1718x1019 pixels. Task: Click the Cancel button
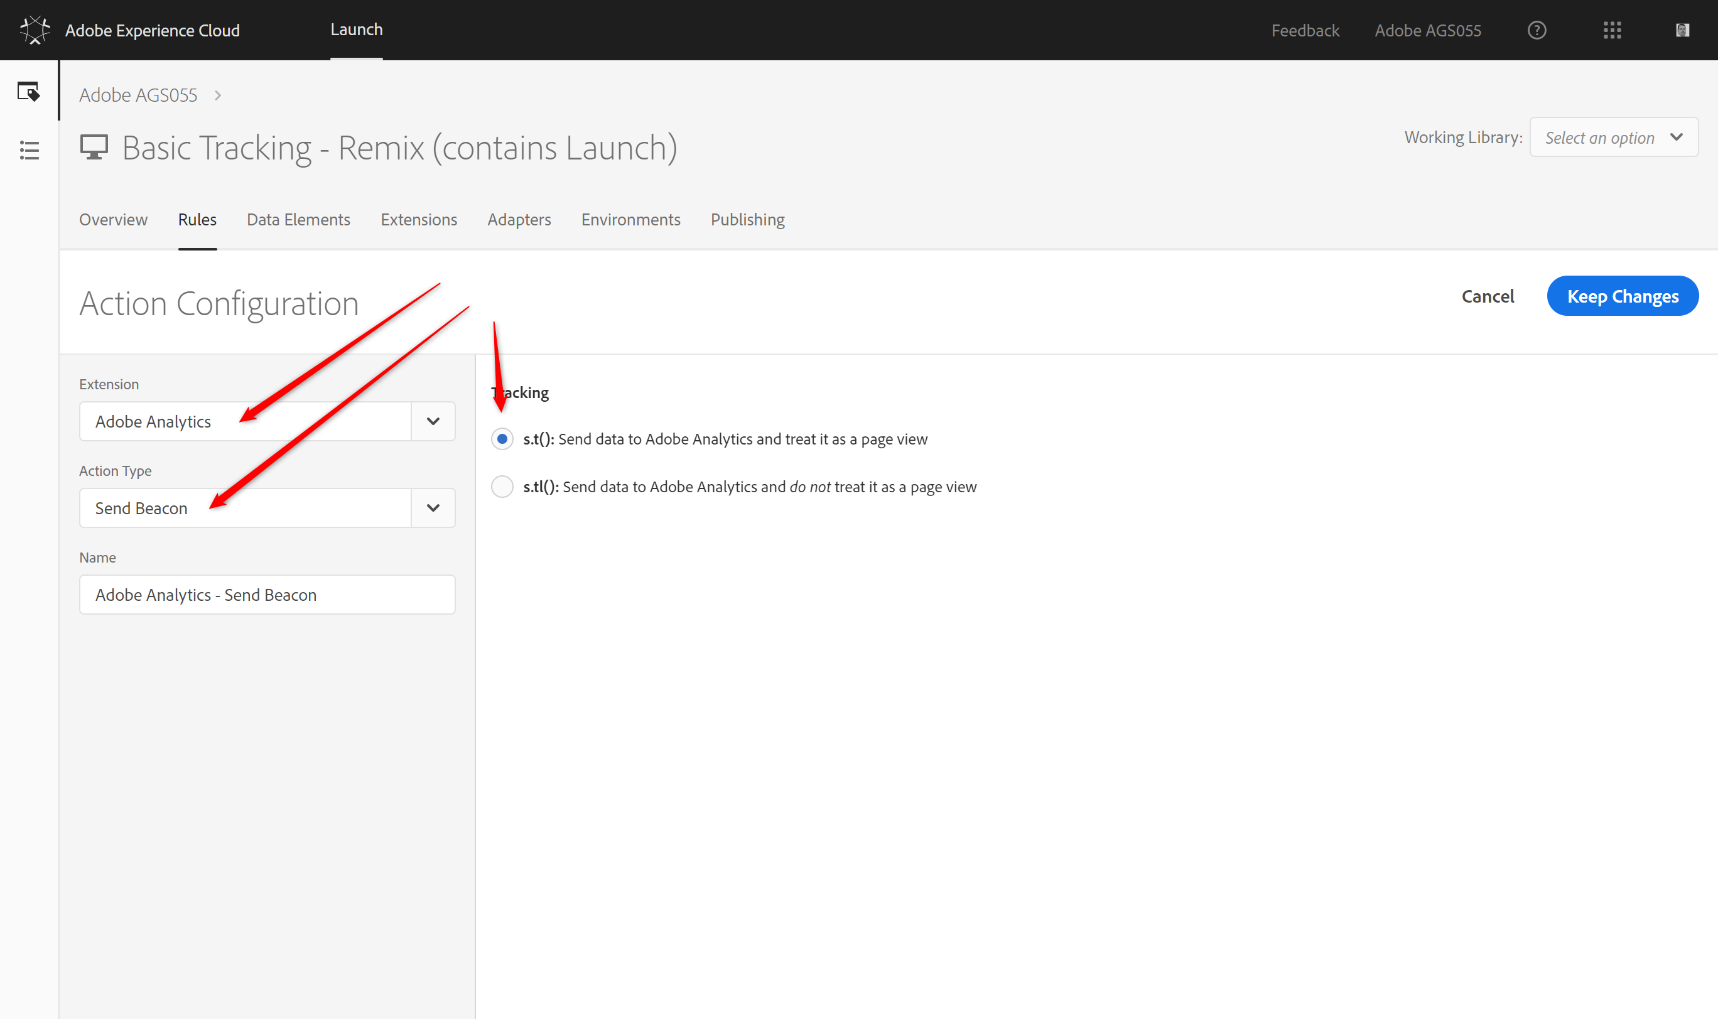pos(1488,296)
